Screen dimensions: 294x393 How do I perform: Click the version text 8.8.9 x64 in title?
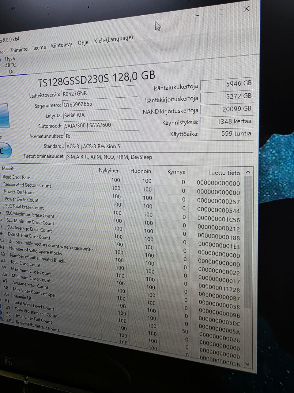click(11, 39)
